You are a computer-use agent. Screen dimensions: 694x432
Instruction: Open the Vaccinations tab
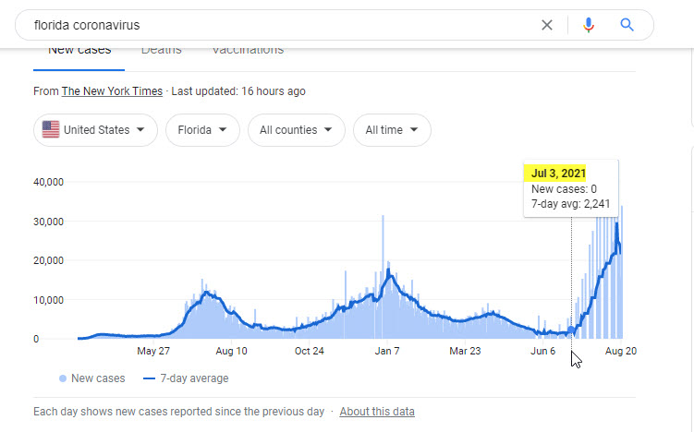[x=248, y=51]
